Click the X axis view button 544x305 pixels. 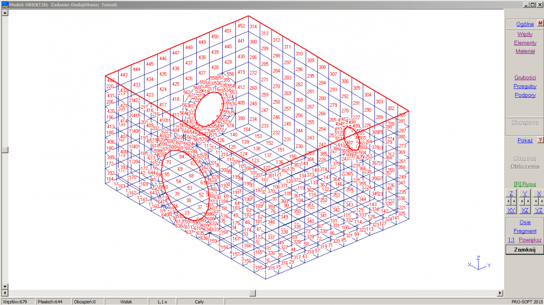pyautogui.click(x=539, y=193)
